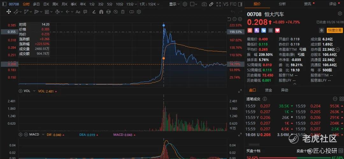
Task: Switch to 日K daily candlestick tab
Action: (x=46, y=4)
